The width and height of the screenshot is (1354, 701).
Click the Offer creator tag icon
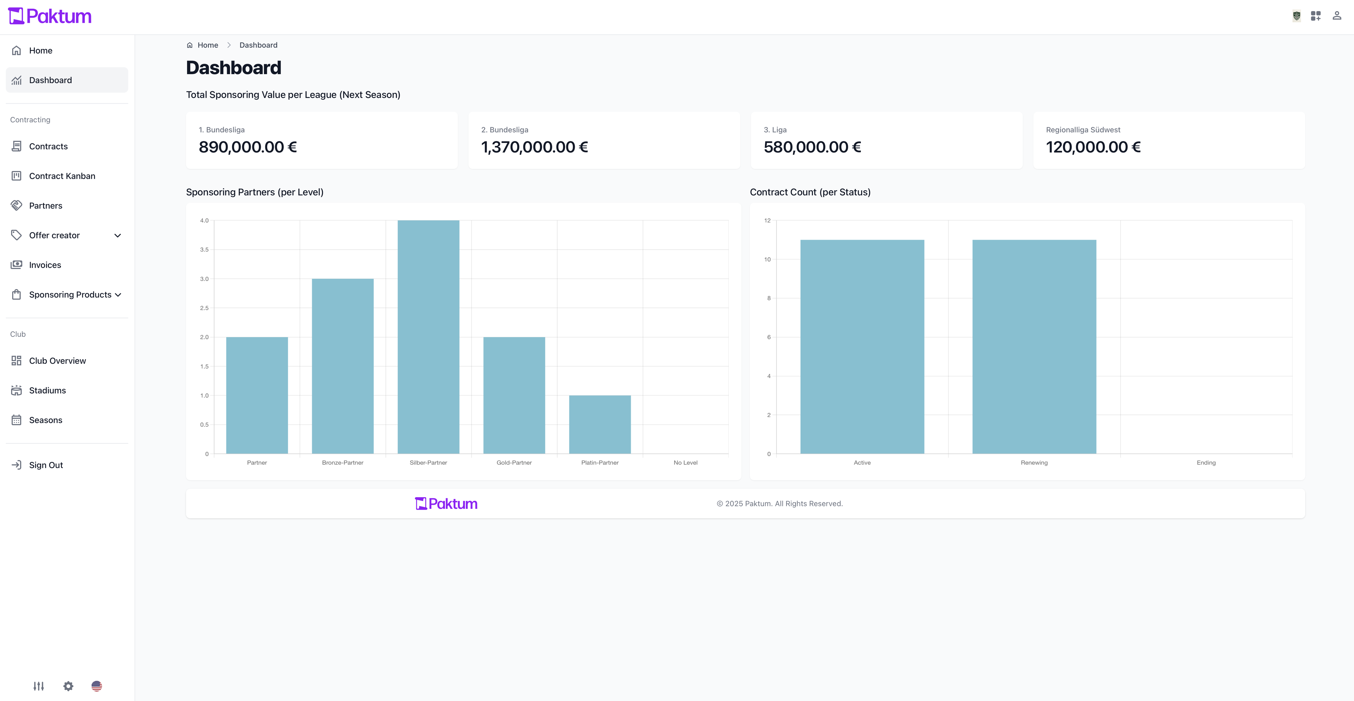17,235
